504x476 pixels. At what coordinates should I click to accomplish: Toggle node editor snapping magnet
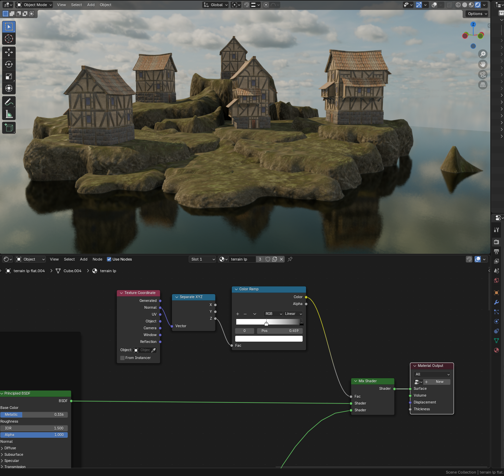point(469,259)
